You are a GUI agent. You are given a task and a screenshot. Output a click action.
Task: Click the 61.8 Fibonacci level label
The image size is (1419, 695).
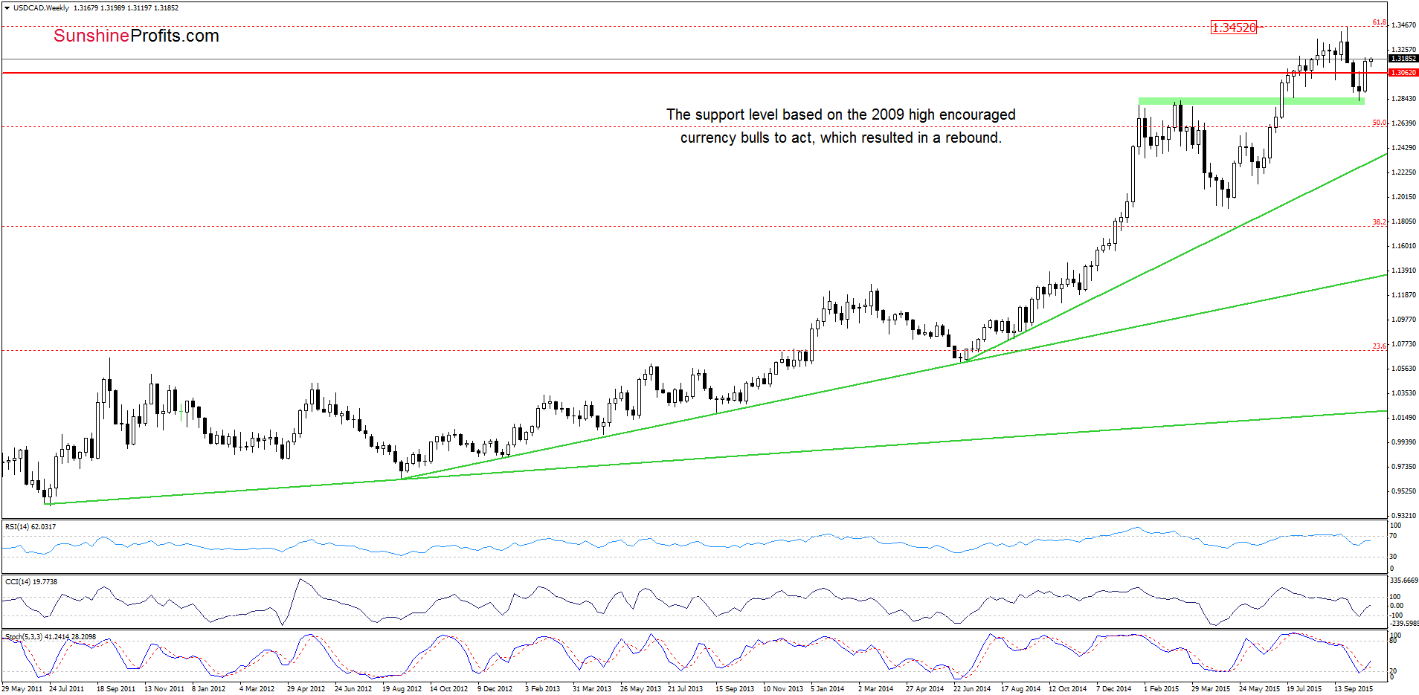point(1379,22)
